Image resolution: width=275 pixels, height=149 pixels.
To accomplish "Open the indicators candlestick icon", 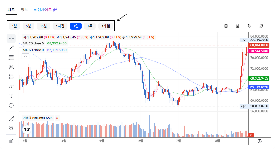I will point(238,26).
